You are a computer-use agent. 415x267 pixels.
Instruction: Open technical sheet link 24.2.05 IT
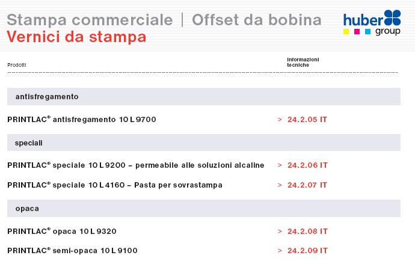[307, 120]
